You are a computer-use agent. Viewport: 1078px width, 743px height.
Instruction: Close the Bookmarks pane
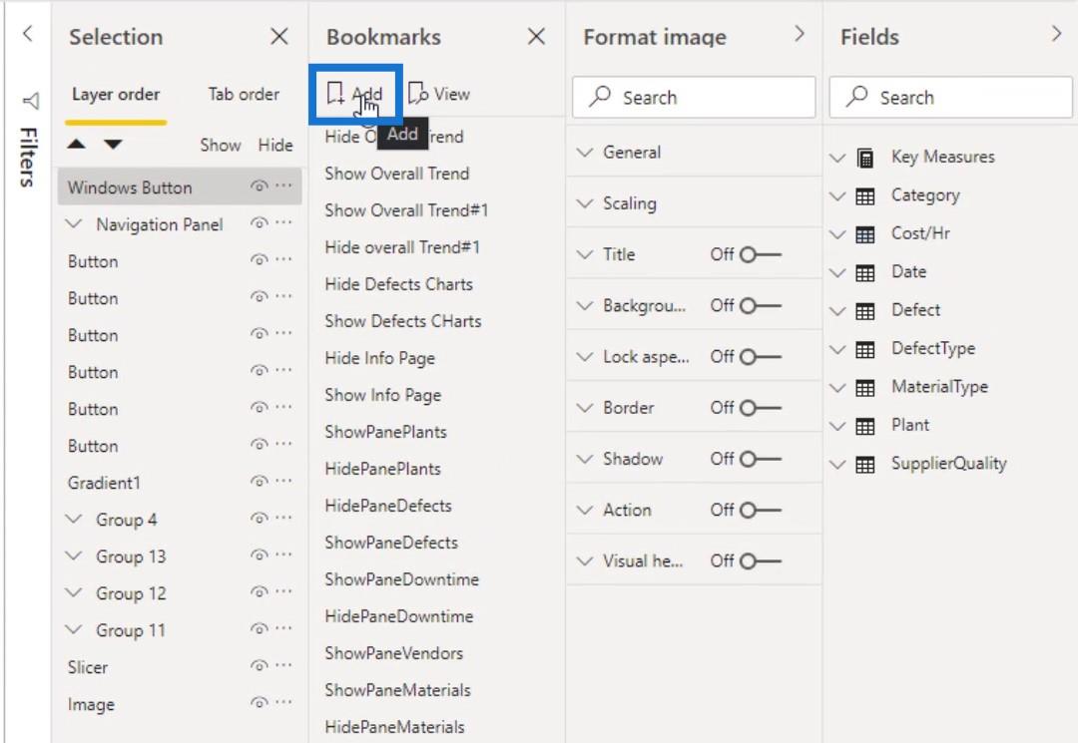pyautogui.click(x=536, y=36)
